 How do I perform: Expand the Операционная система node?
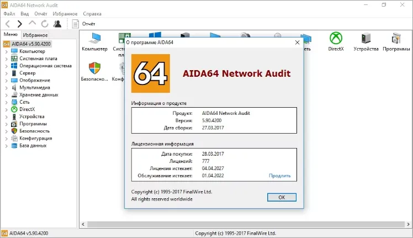point(6,66)
